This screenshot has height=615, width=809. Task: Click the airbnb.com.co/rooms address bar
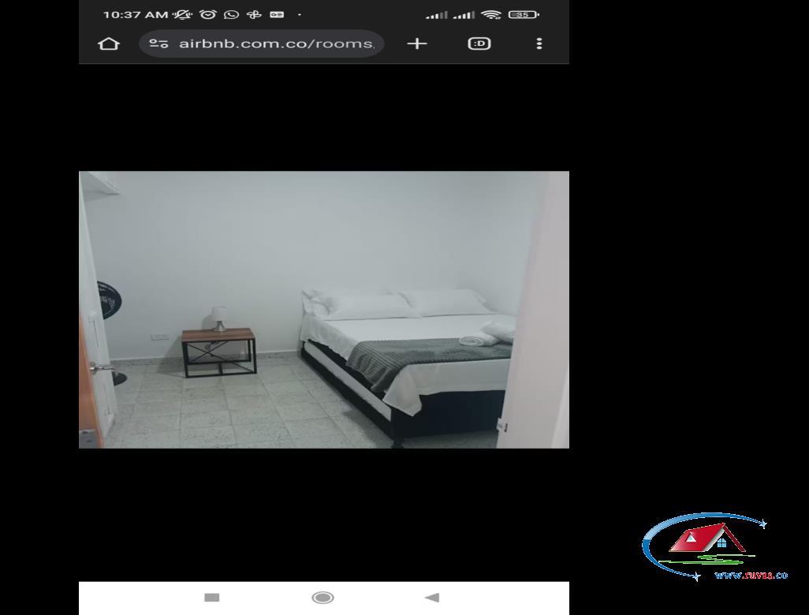(x=262, y=44)
